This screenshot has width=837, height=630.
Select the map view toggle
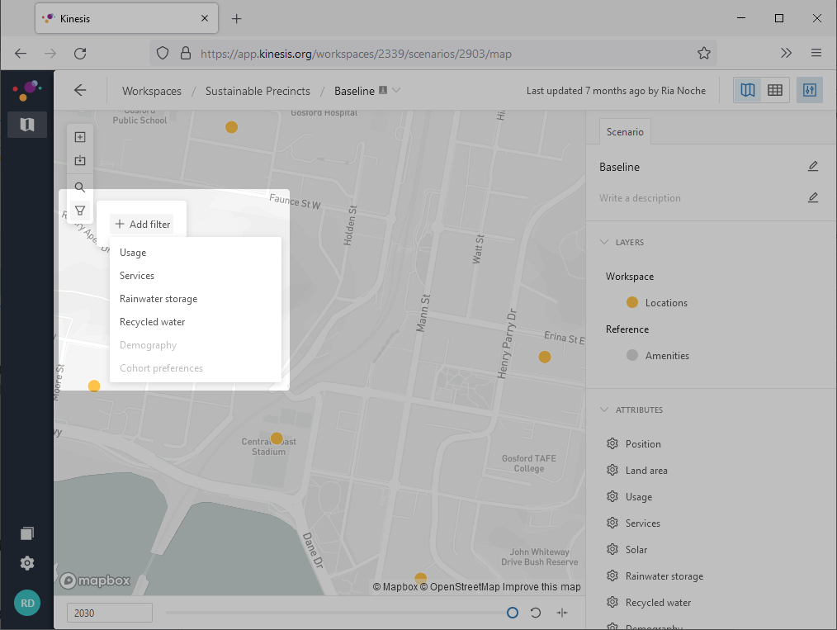click(x=748, y=90)
